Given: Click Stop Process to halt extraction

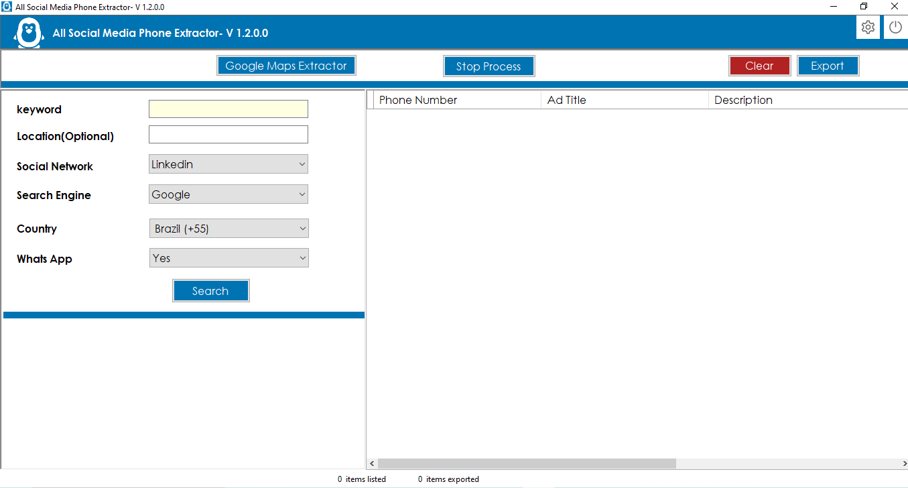Looking at the screenshot, I should point(489,66).
